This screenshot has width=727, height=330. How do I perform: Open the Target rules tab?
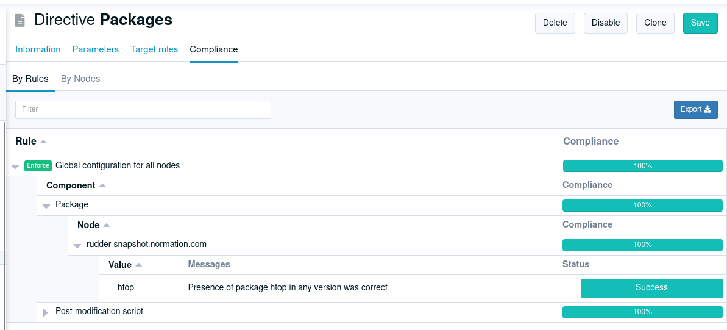(x=154, y=49)
